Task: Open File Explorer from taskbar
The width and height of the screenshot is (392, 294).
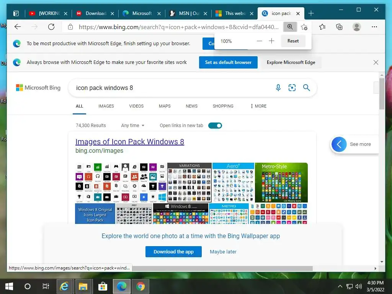Action: point(83,286)
